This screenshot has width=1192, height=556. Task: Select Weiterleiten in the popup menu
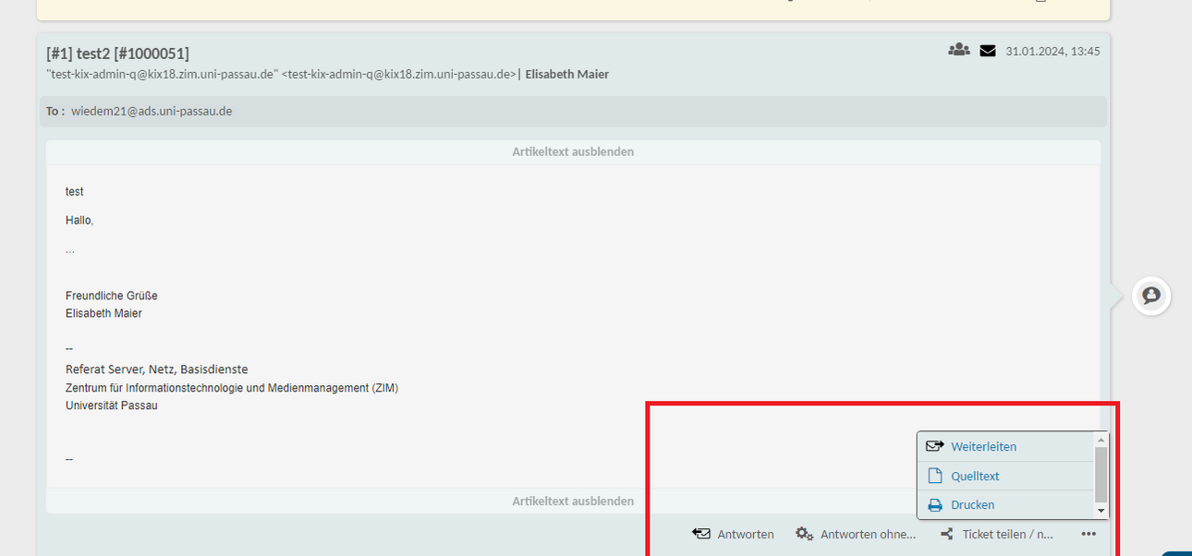click(x=983, y=446)
